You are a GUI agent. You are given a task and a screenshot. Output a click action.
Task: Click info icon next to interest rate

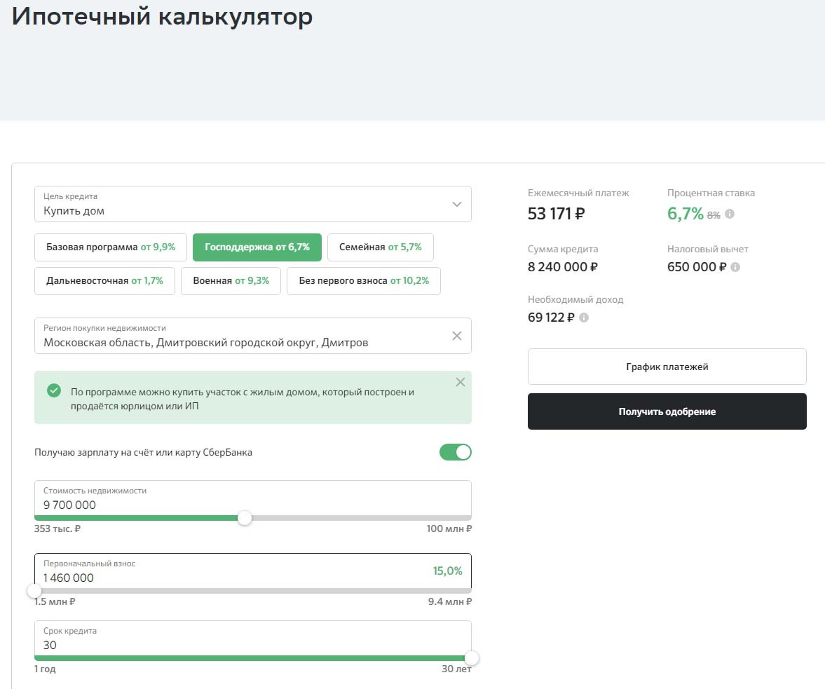[730, 214]
